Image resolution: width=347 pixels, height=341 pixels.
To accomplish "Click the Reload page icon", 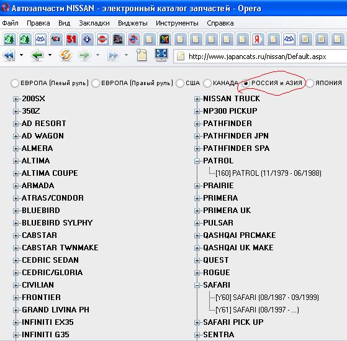I will pyautogui.click(x=66, y=55).
